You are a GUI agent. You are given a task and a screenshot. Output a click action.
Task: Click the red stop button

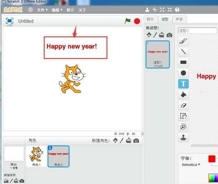[x=137, y=21]
